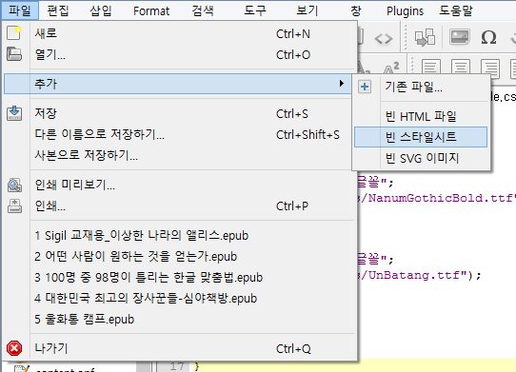Click the Align Center toolbar icon
The image size is (516, 372).
(461, 68)
